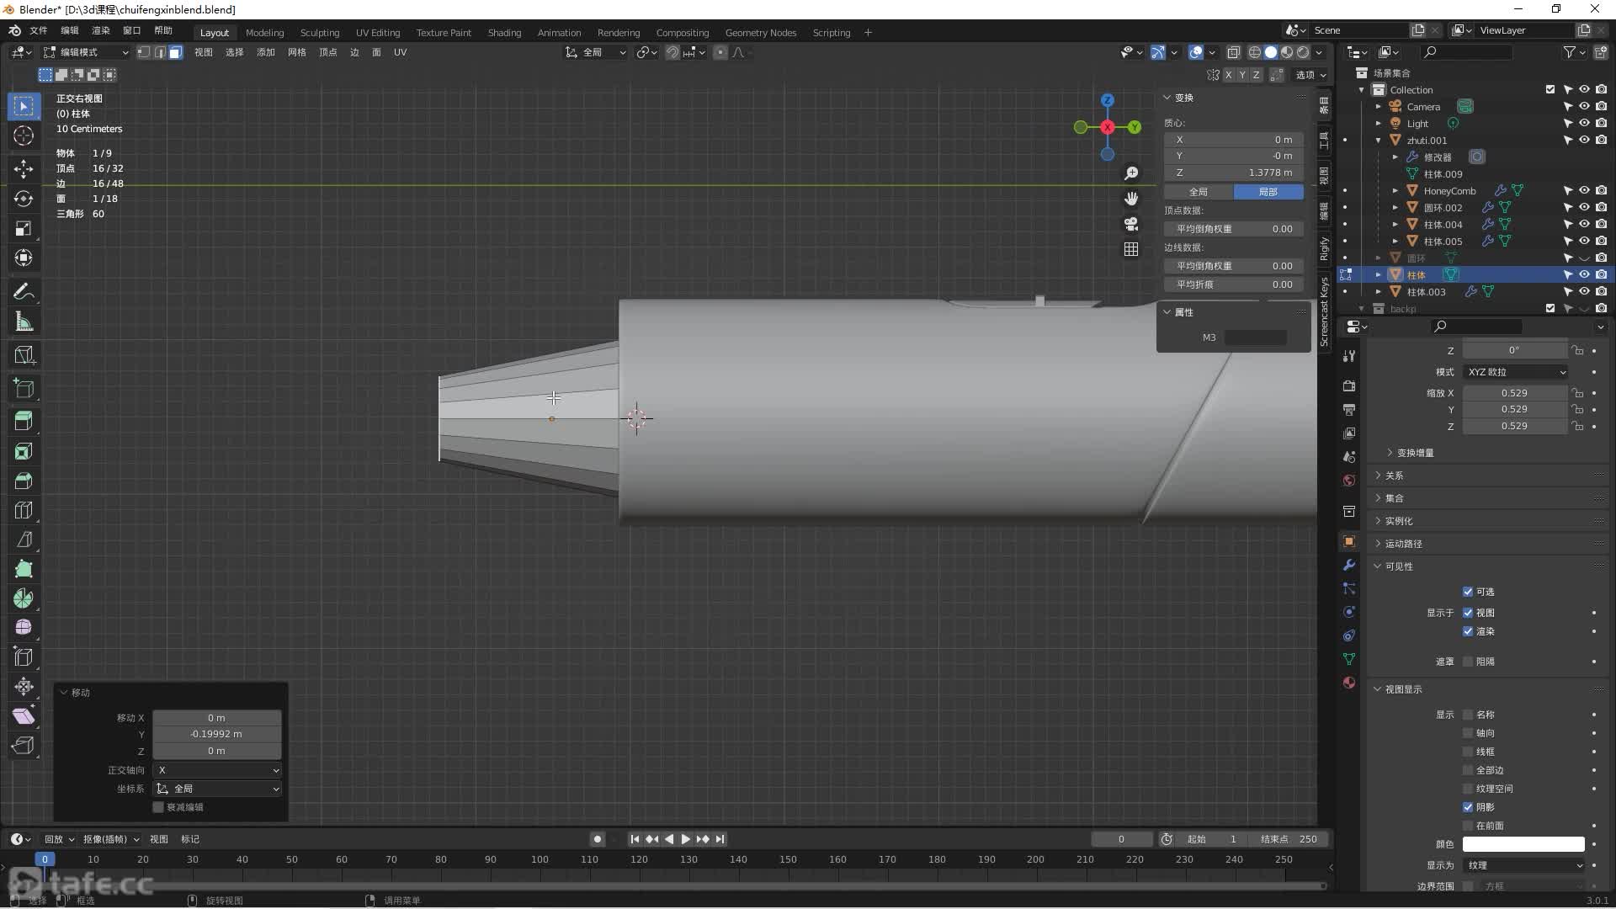
Task: Click 顶点数据 平均倒角权重 slider
Action: pyautogui.click(x=1234, y=229)
